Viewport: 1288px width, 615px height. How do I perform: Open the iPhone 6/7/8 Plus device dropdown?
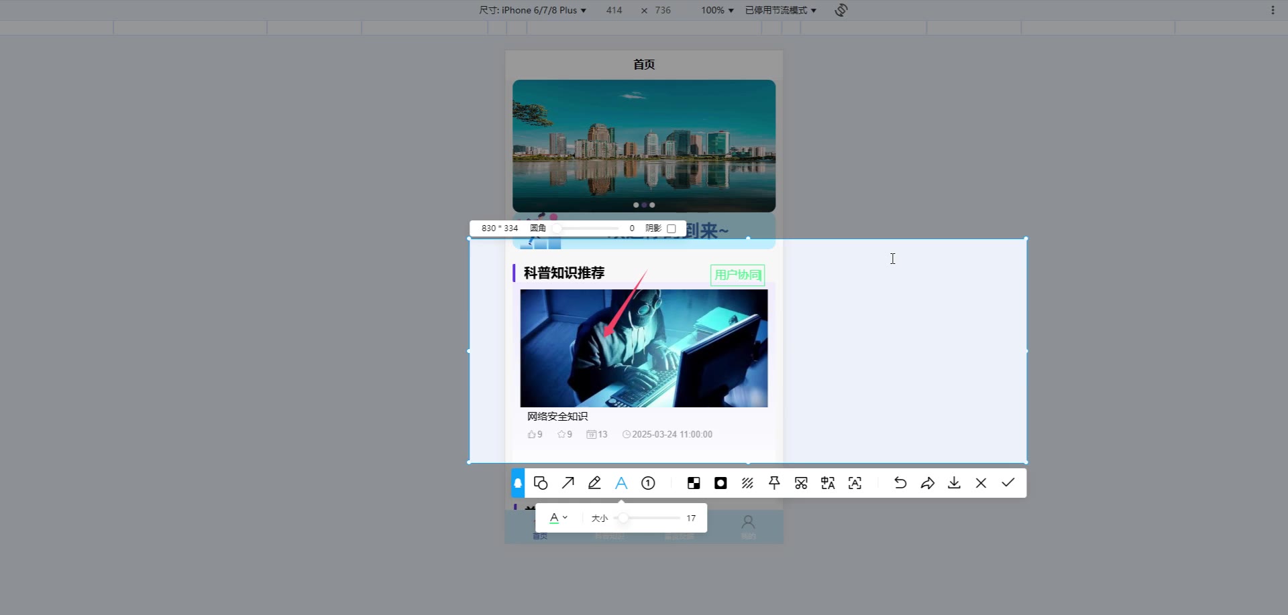coord(533,10)
